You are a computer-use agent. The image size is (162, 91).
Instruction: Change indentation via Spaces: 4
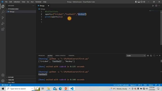133,85
